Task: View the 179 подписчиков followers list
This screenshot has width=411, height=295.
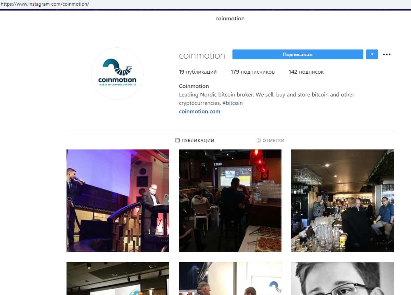Action: pos(253,72)
